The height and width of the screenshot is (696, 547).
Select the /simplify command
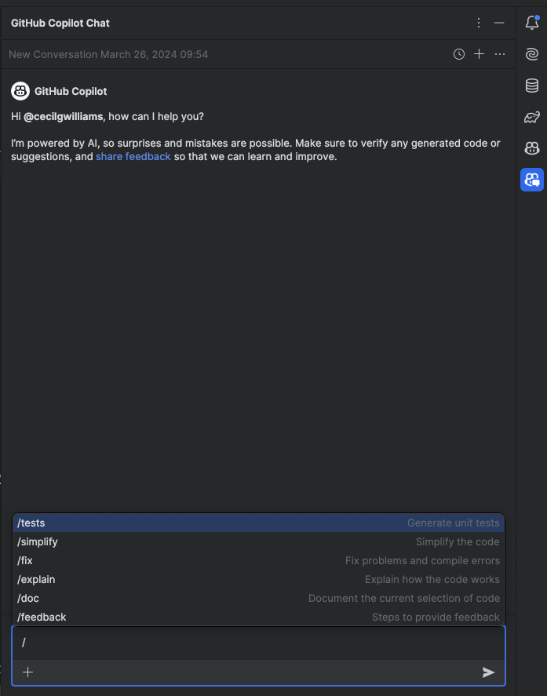pyautogui.click(x=258, y=541)
